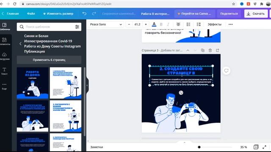Open the browser extensions puzzle icon
Screen dimensions: 271x152
(x=262, y=4)
